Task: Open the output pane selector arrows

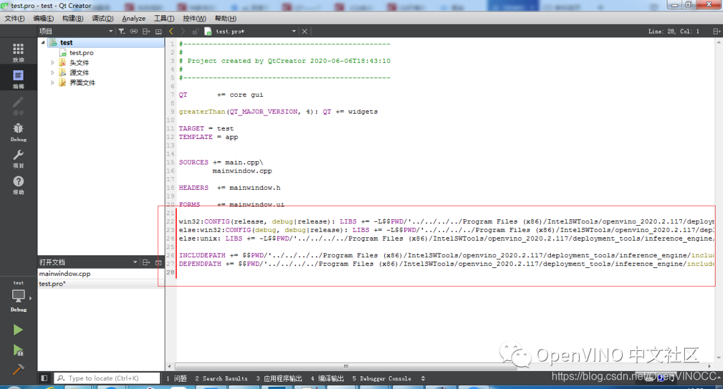Action: tap(423, 378)
